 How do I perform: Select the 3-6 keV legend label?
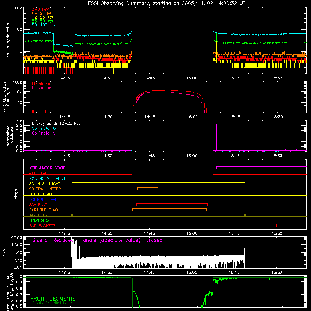tap(40, 9)
